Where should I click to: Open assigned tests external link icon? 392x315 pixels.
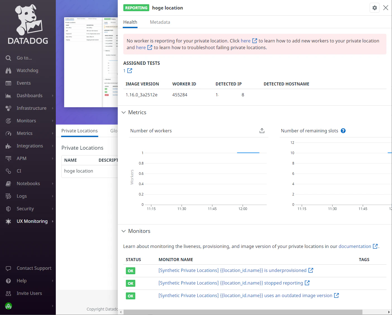point(130,71)
